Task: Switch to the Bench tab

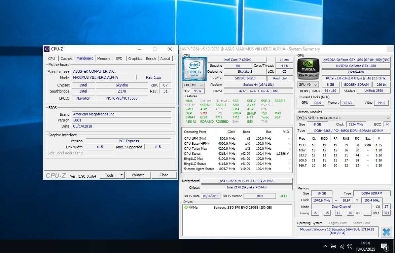Action: tap(151, 59)
